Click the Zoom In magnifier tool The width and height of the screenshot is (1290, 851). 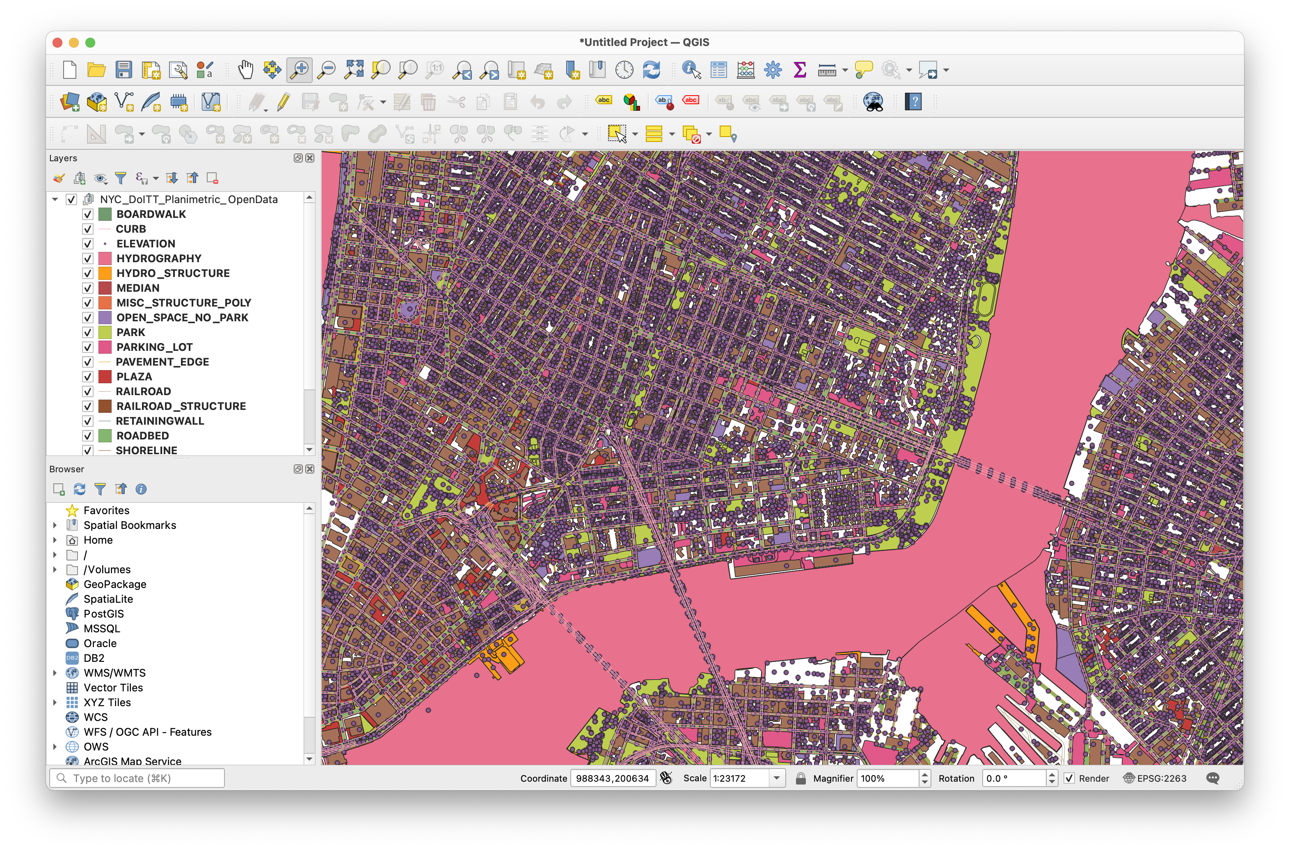(x=300, y=70)
